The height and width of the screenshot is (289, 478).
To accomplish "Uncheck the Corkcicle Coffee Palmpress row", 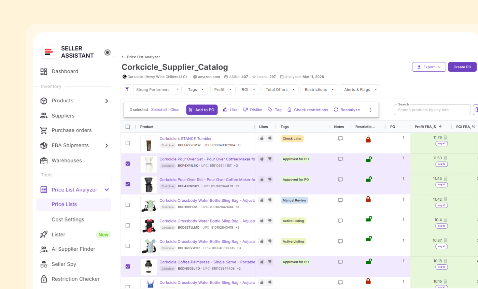I will [x=128, y=266].
